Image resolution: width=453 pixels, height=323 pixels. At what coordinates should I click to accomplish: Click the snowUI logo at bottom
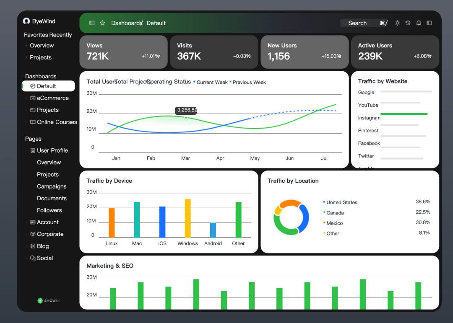(49, 300)
